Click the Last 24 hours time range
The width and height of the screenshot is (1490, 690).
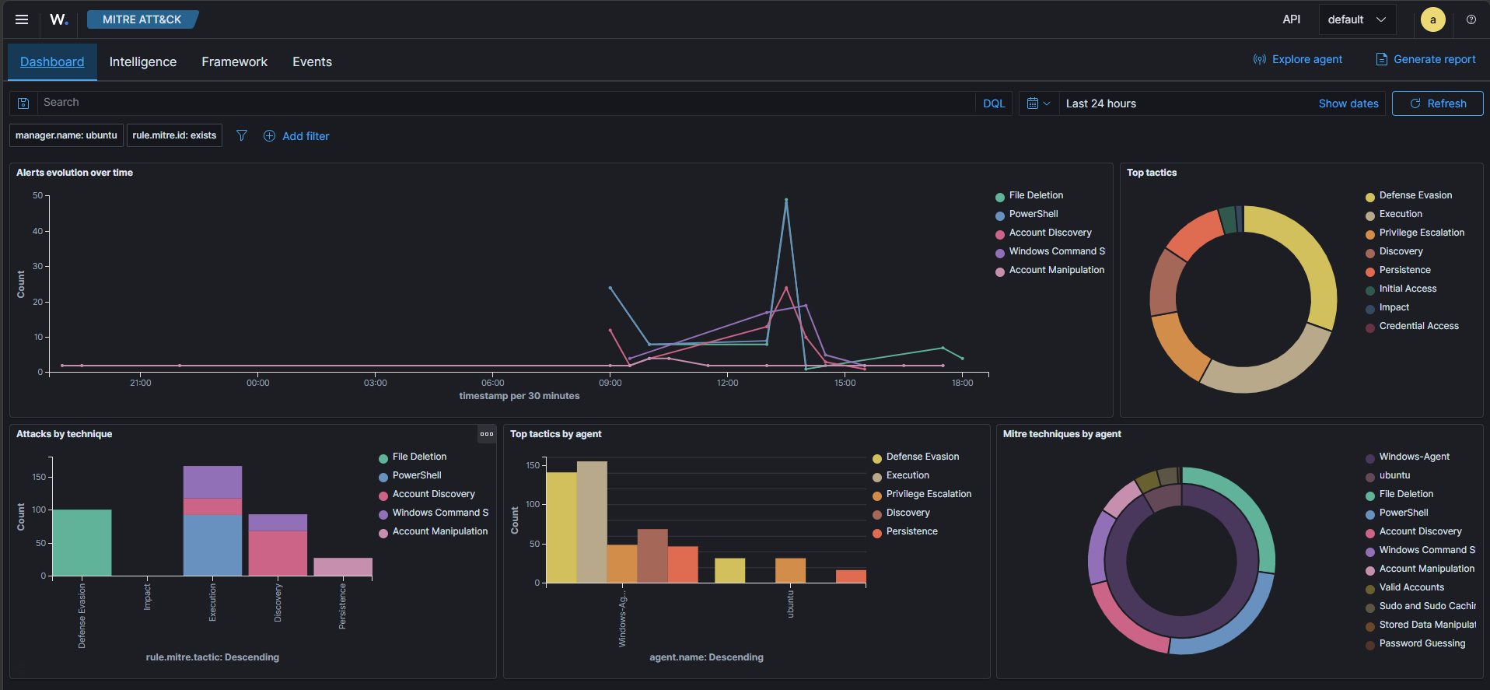[1100, 103]
